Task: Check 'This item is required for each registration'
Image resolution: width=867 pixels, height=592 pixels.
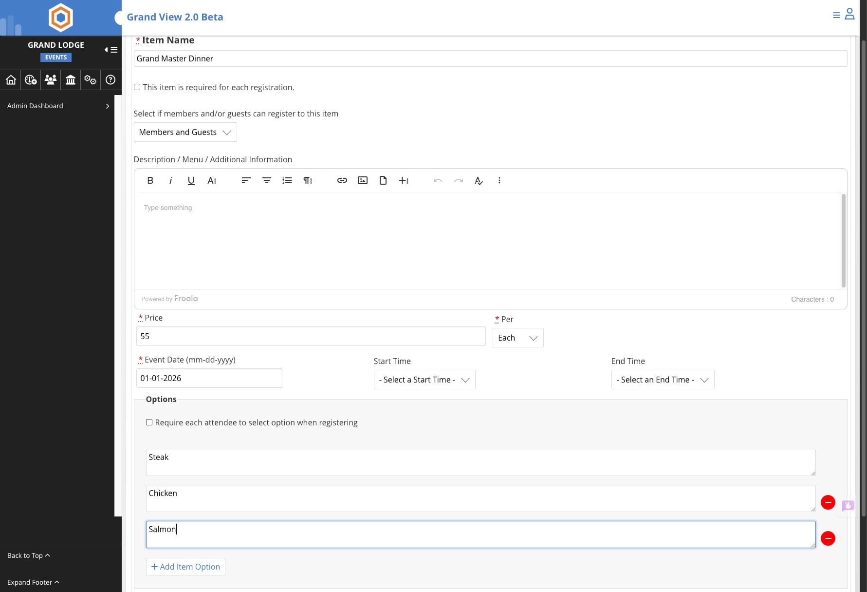Action: tap(137, 87)
